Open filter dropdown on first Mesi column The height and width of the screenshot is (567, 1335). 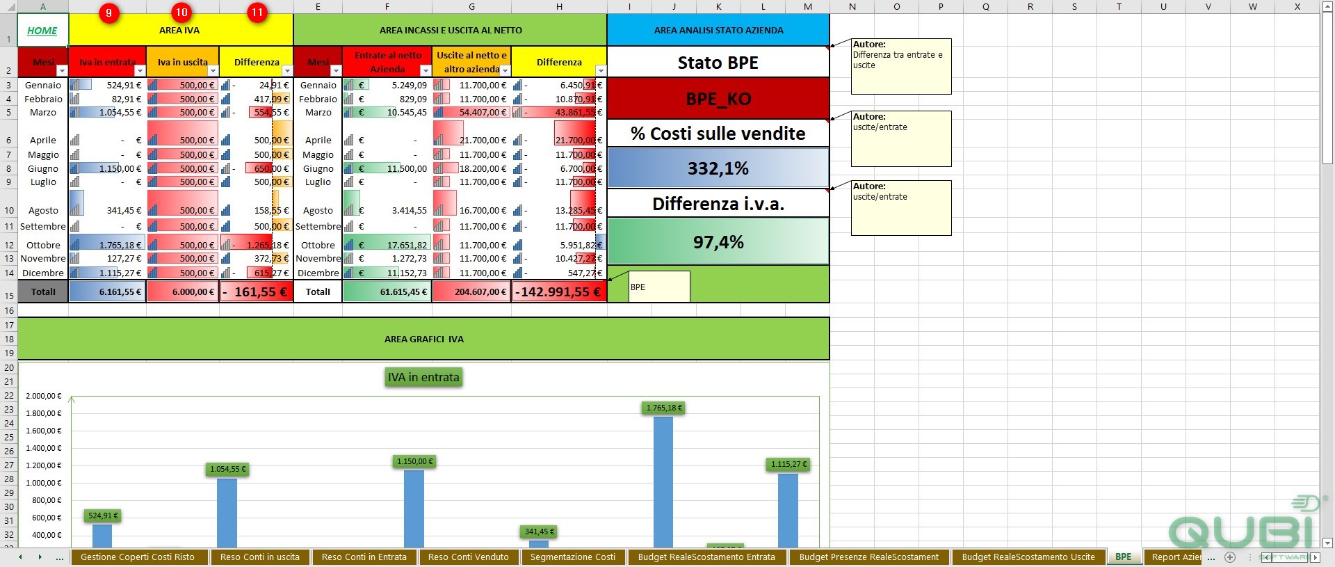coord(62,70)
